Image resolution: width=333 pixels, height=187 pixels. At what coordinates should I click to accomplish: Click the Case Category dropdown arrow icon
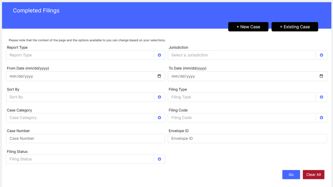click(x=159, y=118)
